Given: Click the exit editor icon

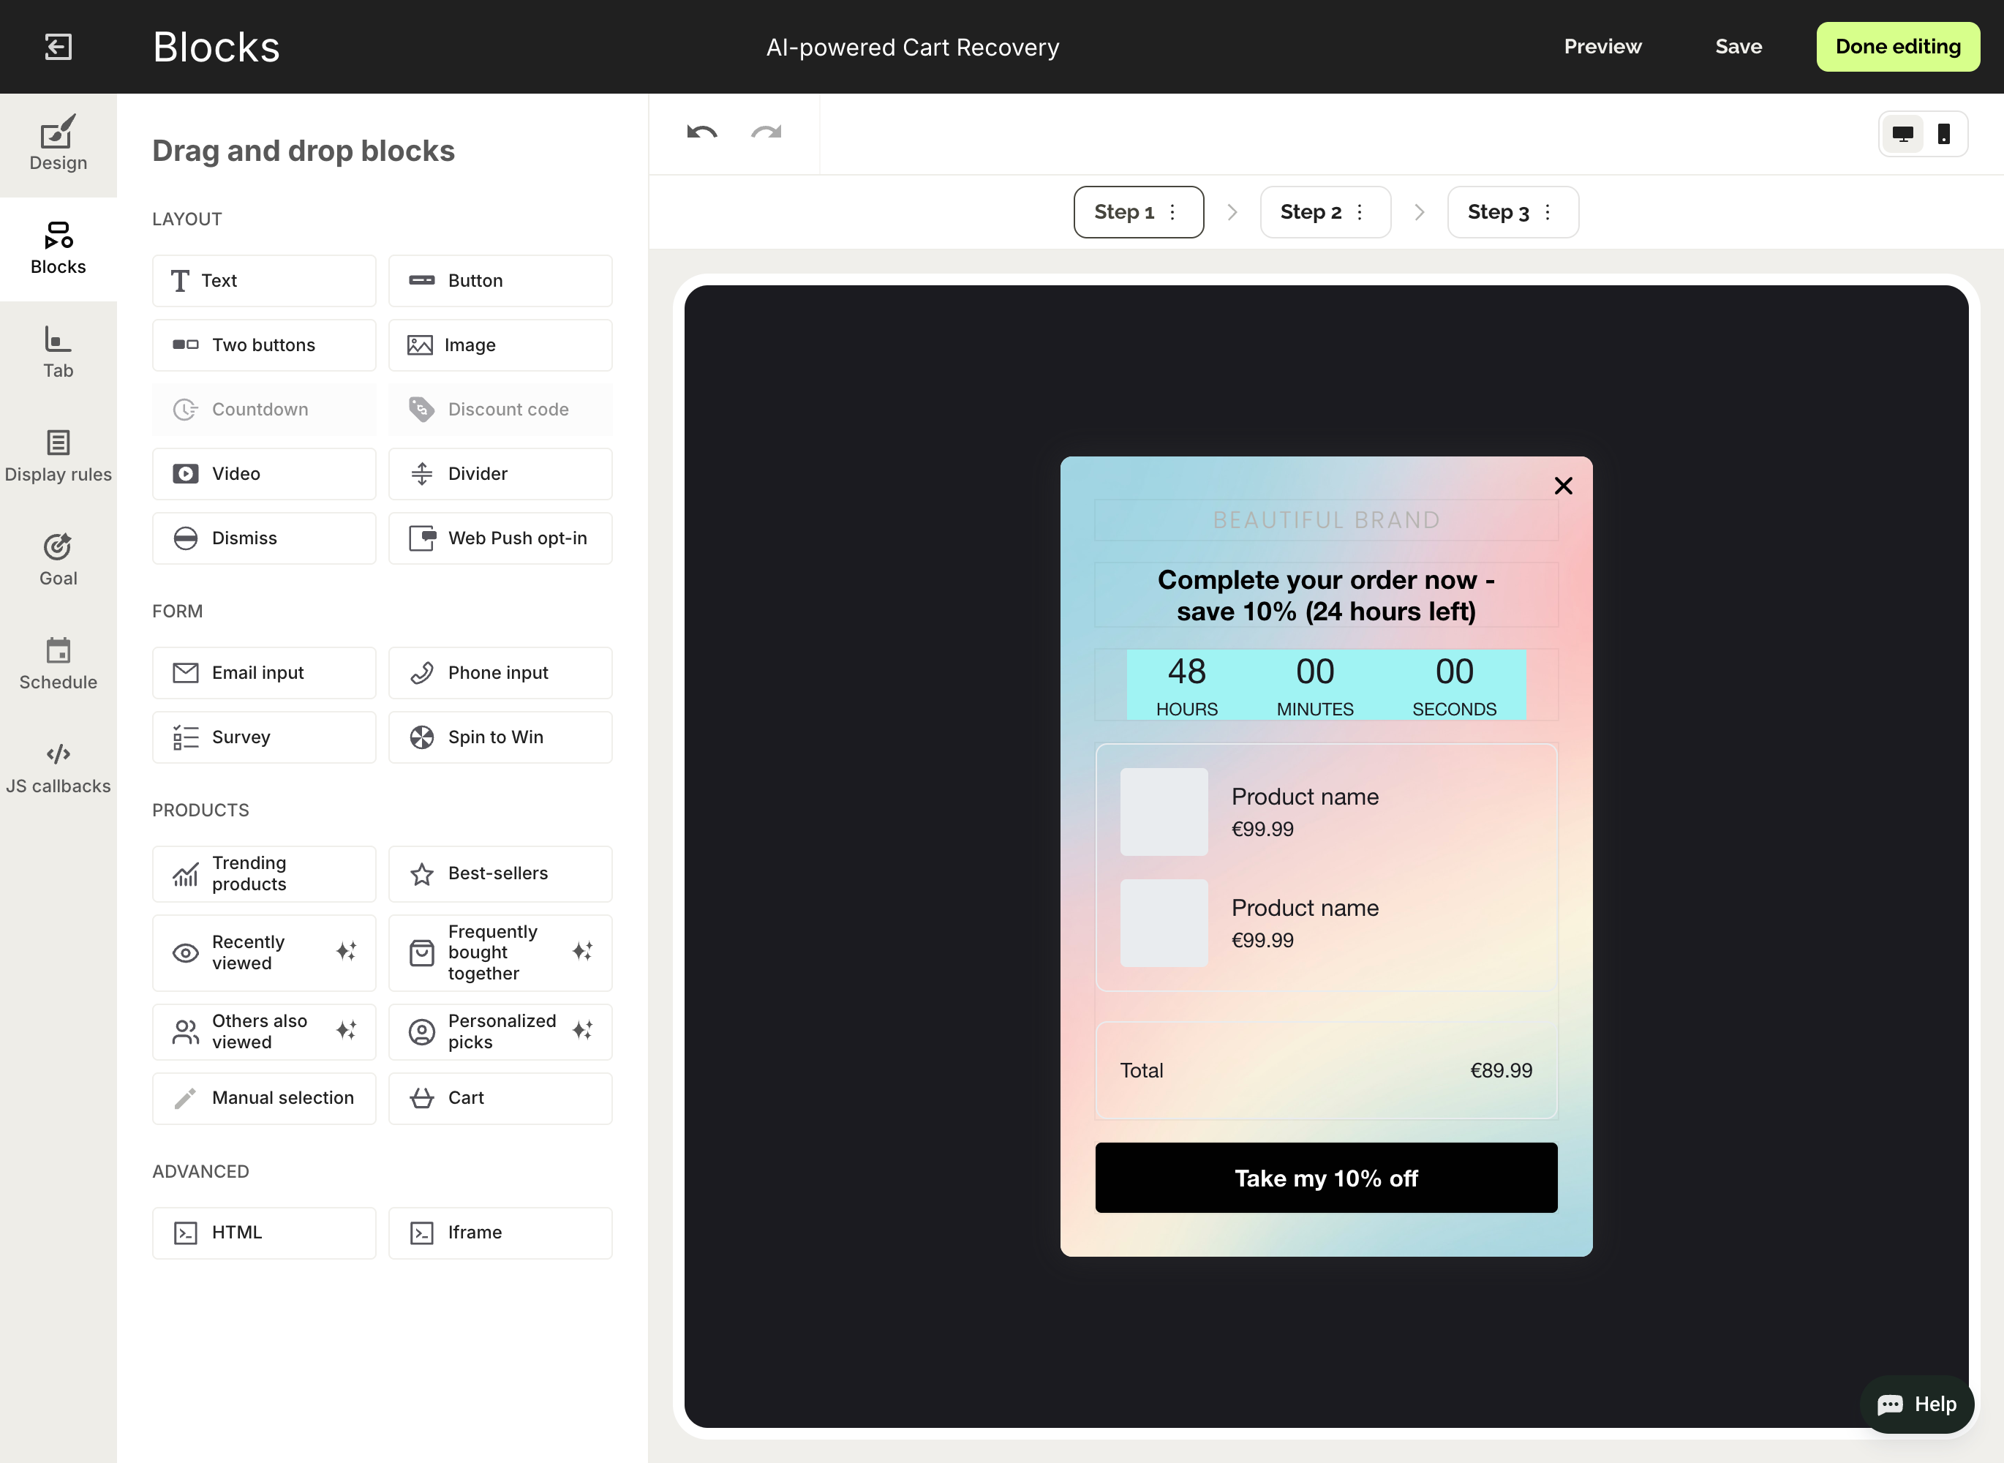Looking at the screenshot, I should [59, 47].
